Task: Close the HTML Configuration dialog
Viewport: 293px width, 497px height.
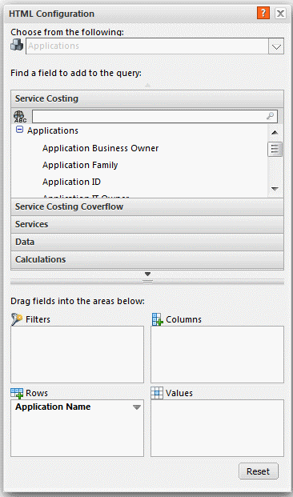Action: [280, 14]
